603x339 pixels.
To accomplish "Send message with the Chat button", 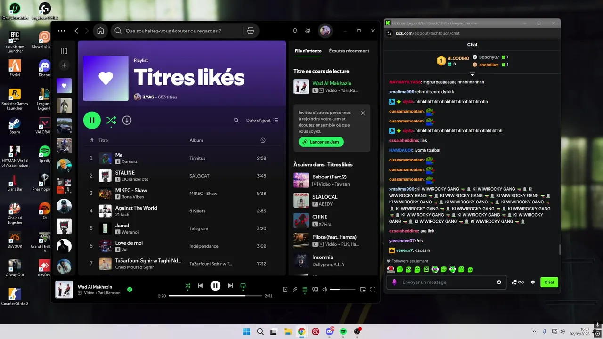I will coord(549,282).
